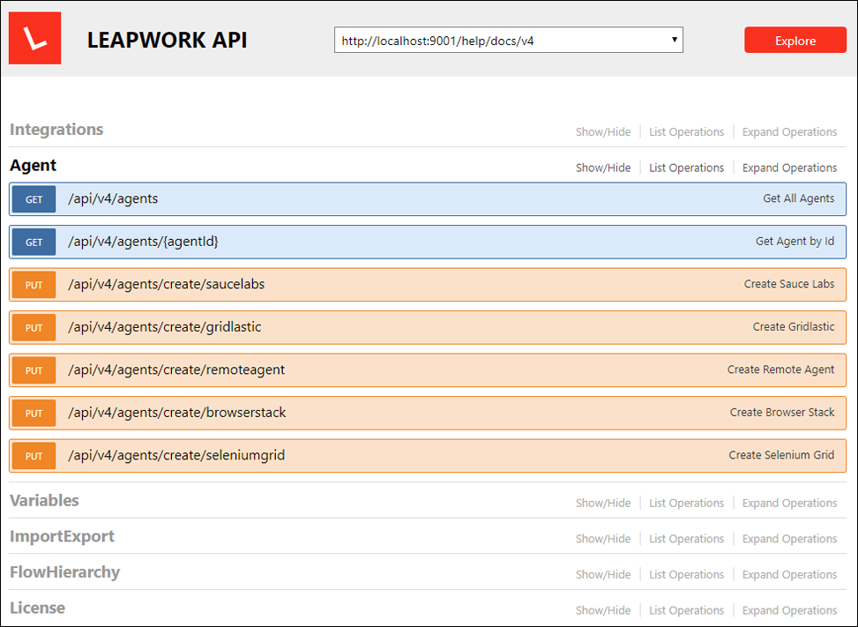This screenshot has width=858, height=627.
Task: Click PUT badge for create/seleniumgrid
Action: click(x=34, y=456)
